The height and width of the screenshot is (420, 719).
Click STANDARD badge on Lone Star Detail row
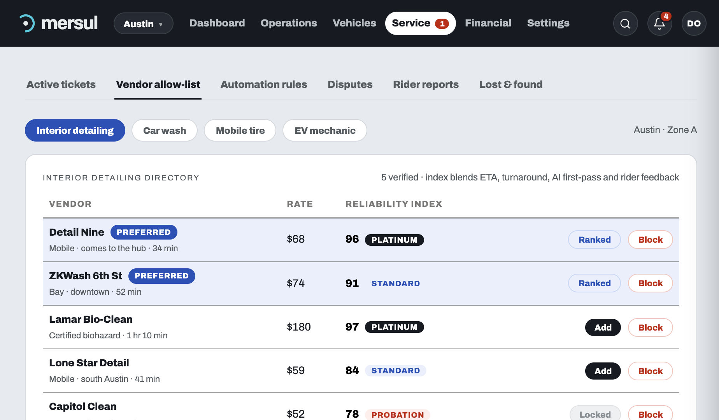396,371
